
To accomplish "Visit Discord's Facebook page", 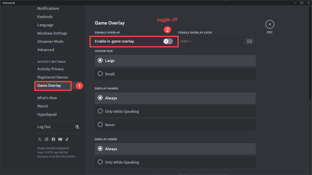I will [53, 139].
